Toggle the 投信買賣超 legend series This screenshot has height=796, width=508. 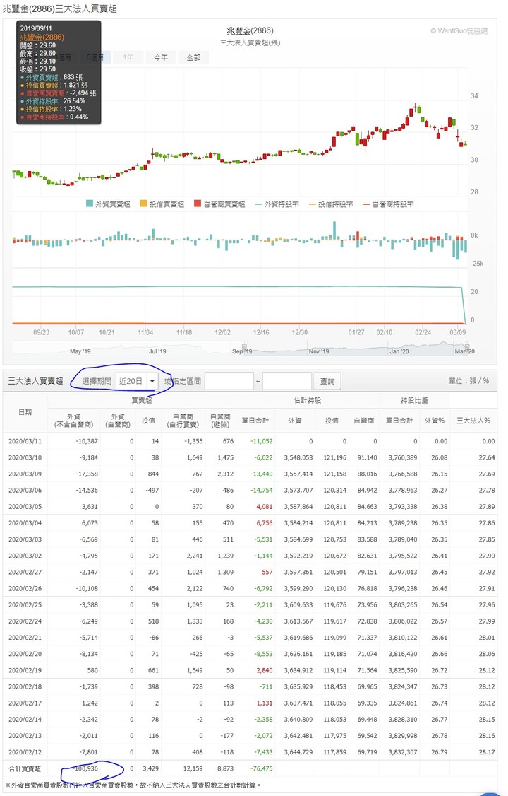click(x=162, y=204)
